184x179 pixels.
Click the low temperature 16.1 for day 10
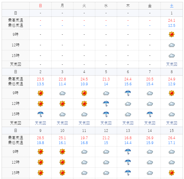(x=62, y=143)
